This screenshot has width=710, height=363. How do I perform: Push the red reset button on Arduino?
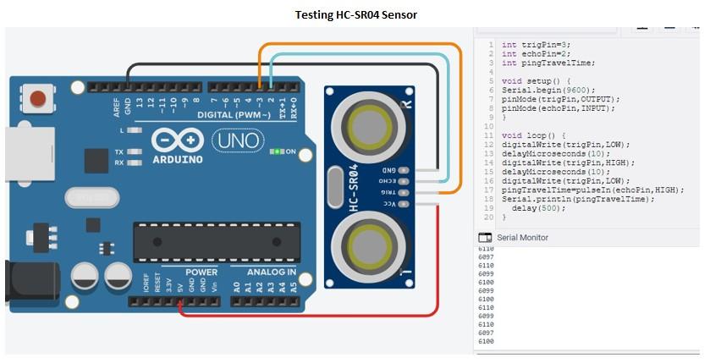[37, 99]
